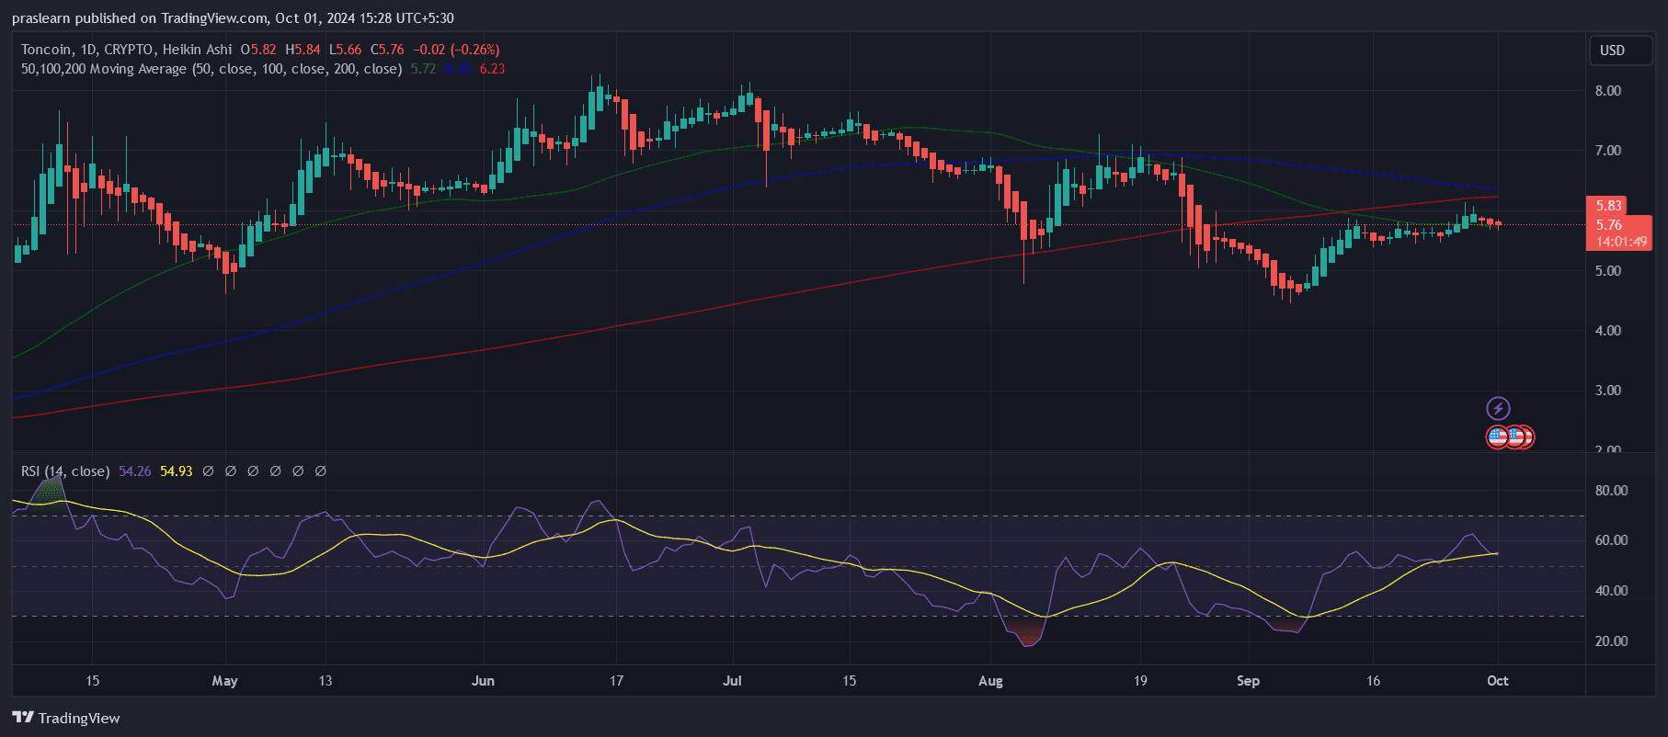
Task: Click the Heikin Ashi chart type label
Action: pyautogui.click(x=197, y=50)
